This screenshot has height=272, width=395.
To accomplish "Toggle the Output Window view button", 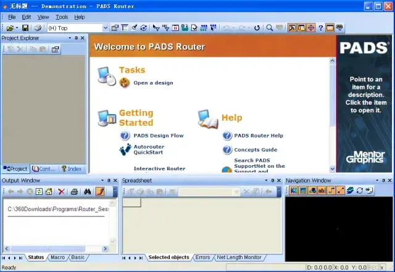I will [292, 28].
